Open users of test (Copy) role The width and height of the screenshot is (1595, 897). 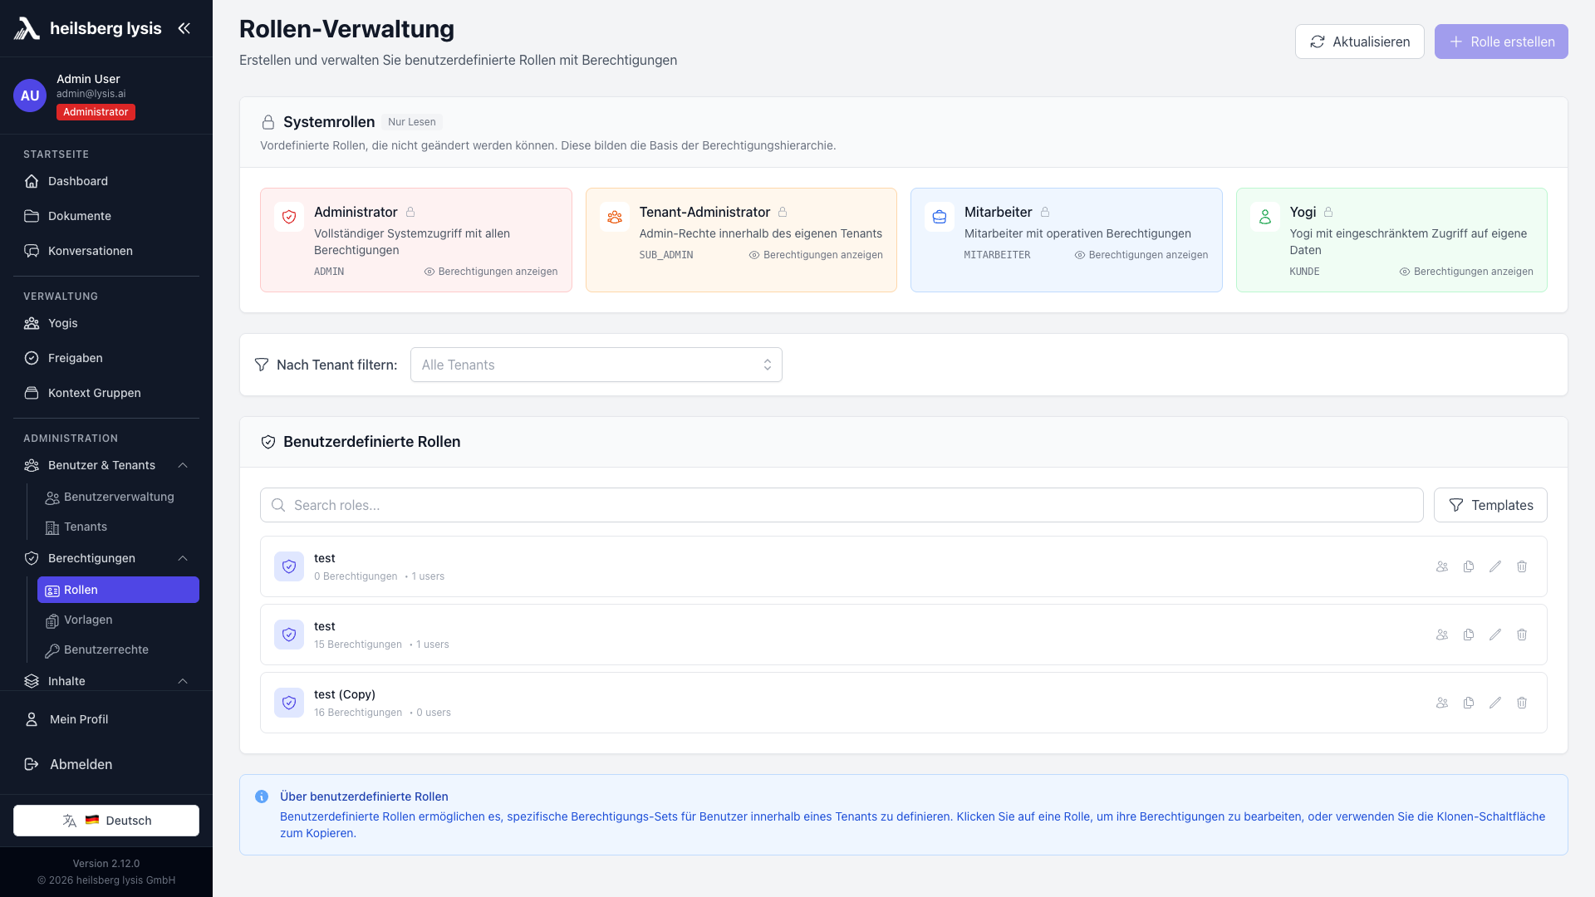coord(1442,703)
